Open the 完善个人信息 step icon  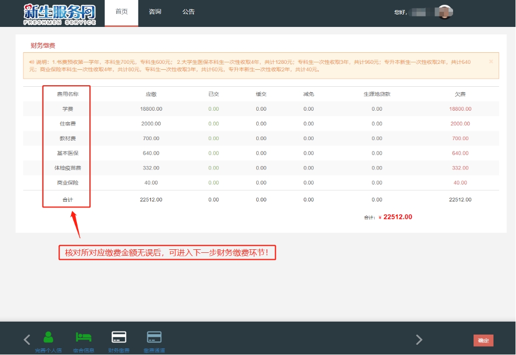click(48, 338)
